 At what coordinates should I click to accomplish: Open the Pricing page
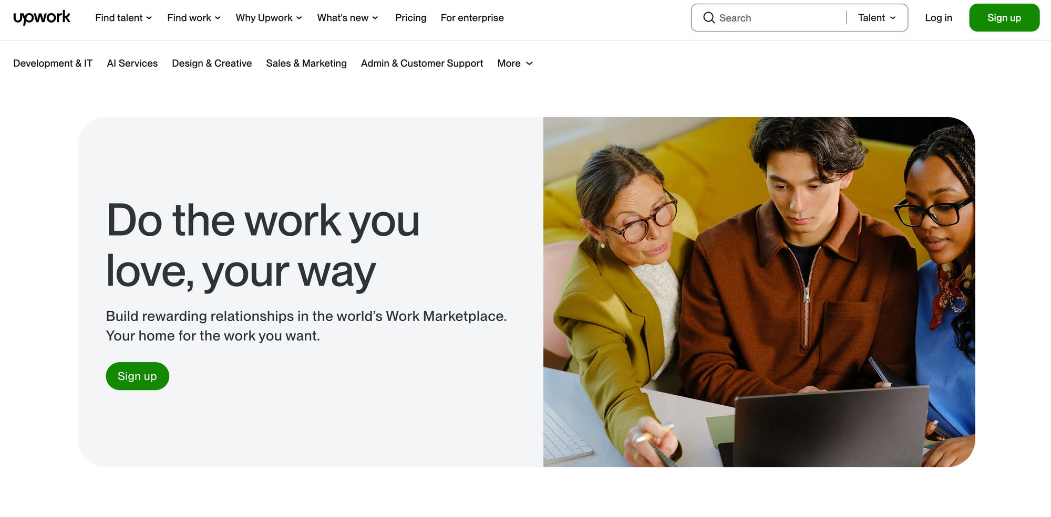410,17
